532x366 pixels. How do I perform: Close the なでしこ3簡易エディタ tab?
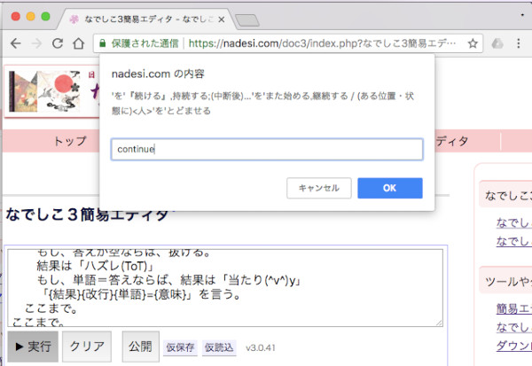[x=222, y=19]
